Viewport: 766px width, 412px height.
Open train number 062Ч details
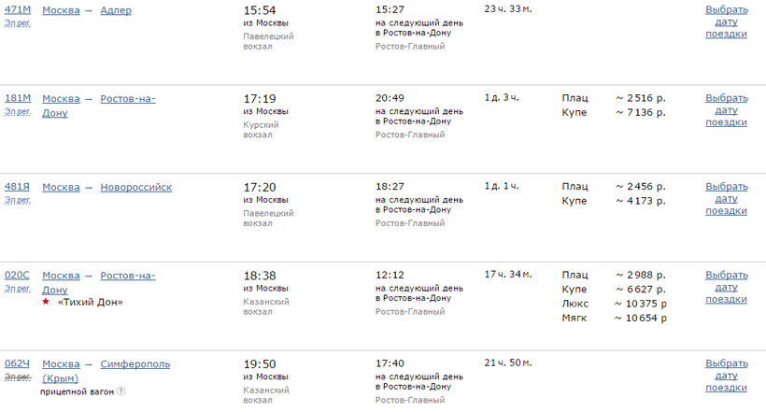coord(18,363)
